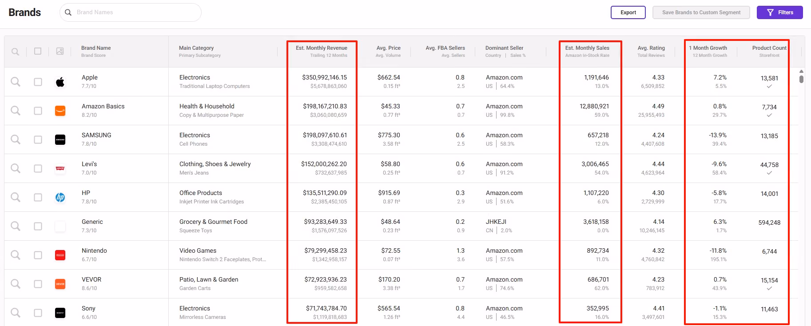Image resolution: width=811 pixels, height=326 pixels.
Task: Click the table vertical scrollbar thumb
Action: 801,79
